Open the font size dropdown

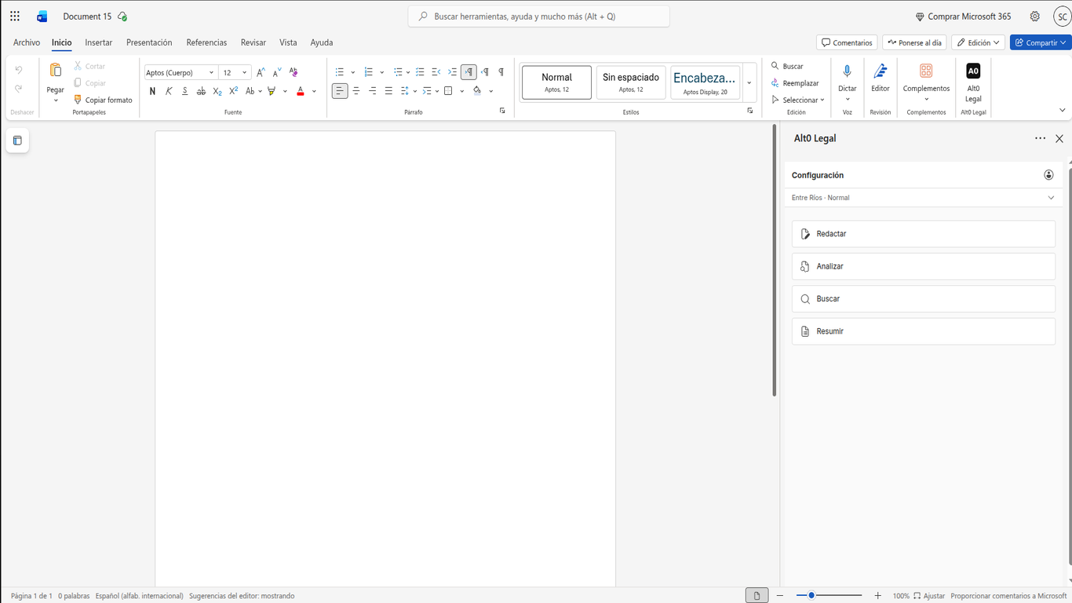244,72
